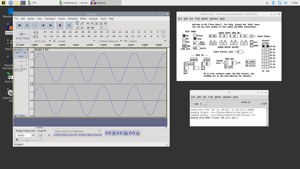Select Noise test tone type
The width and height of the screenshot is (300, 169).
coord(195,35)
